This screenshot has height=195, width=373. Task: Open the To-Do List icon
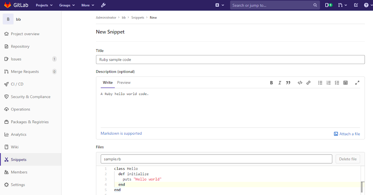(356, 5)
